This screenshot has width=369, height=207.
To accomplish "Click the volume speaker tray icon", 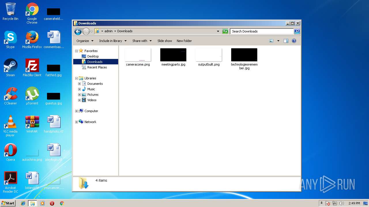I will (342, 203).
